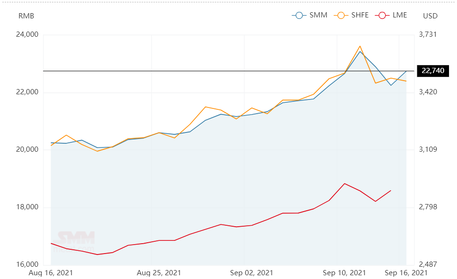Click the LME legend text label
Viewport: 457px width, 279px height.
pos(400,15)
